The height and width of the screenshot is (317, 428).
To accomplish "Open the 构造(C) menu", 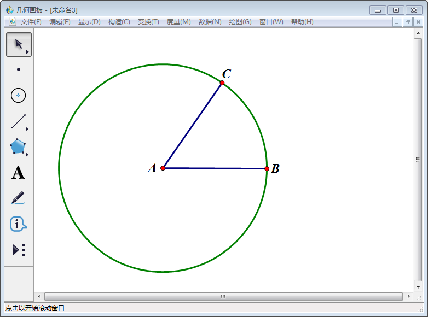I will pyautogui.click(x=119, y=22).
